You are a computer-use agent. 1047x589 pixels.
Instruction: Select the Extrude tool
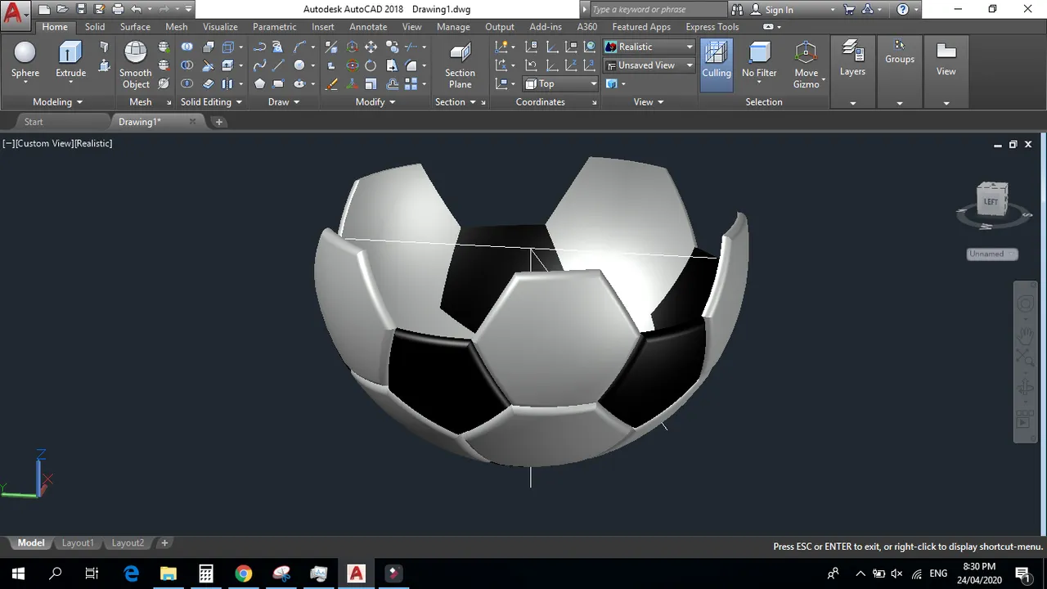coord(70,61)
